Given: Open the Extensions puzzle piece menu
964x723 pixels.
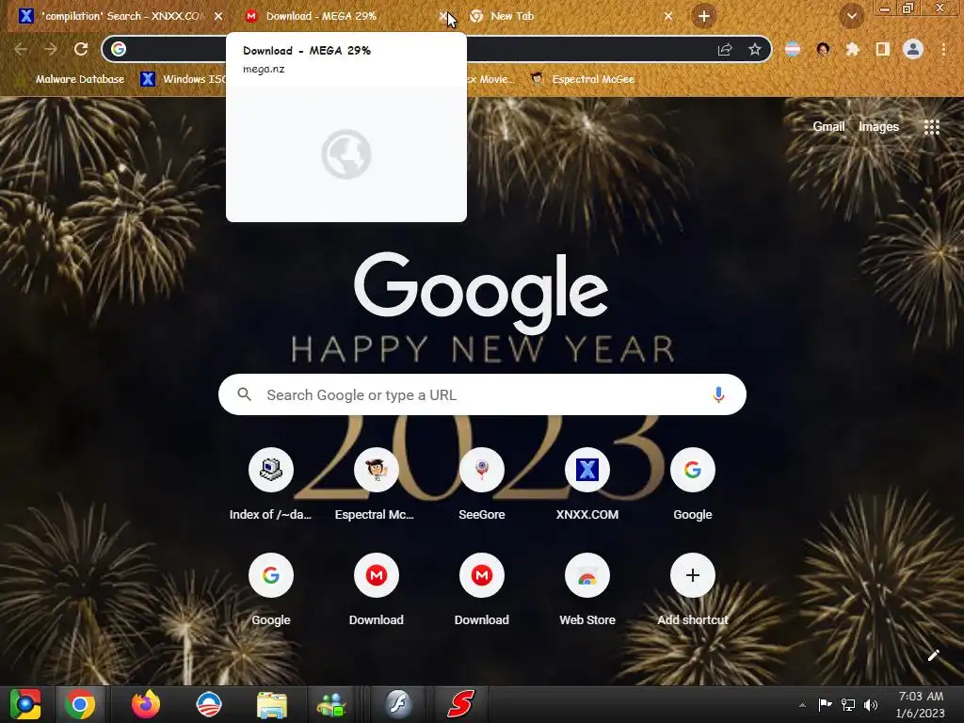Looking at the screenshot, I should click(852, 49).
